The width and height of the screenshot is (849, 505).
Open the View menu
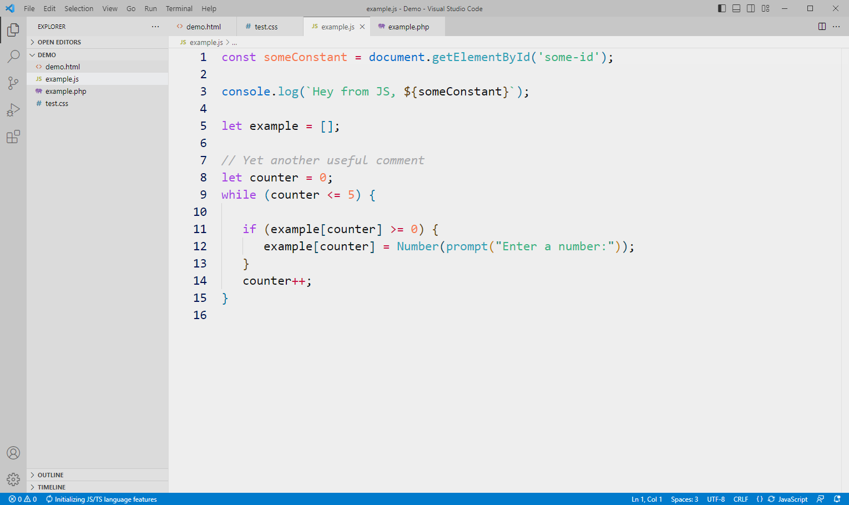click(x=110, y=8)
